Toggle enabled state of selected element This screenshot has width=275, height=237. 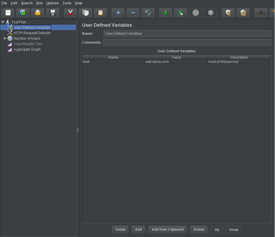(x=148, y=12)
